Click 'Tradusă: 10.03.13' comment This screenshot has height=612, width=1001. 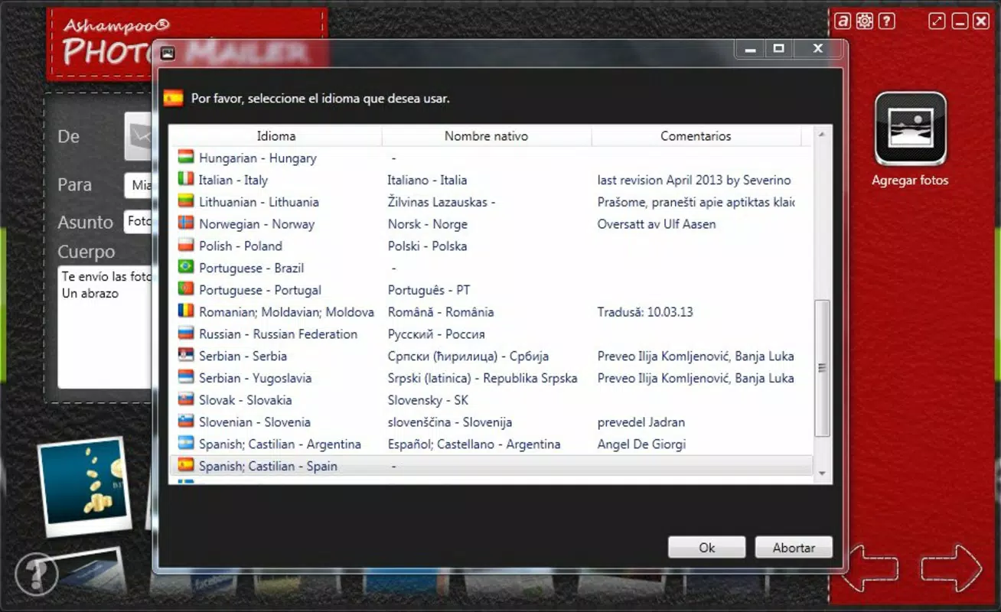[644, 312]
